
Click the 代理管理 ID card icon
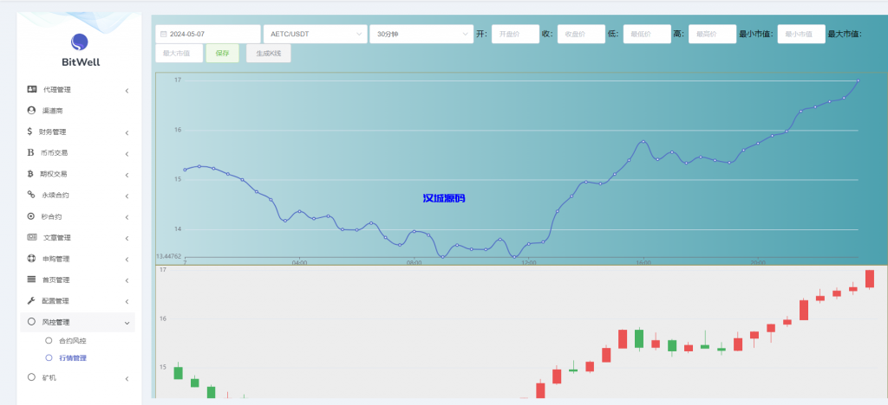[32, 89]
